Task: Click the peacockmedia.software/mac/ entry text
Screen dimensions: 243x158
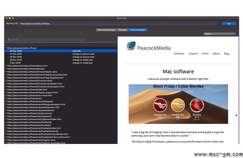Action: point(25,98)
